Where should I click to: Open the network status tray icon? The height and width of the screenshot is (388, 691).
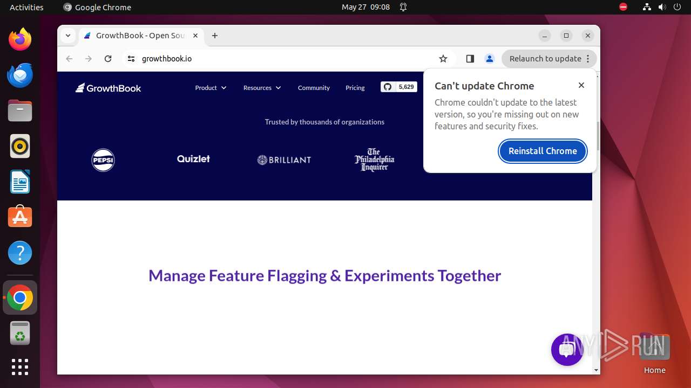tap(647, 7)
